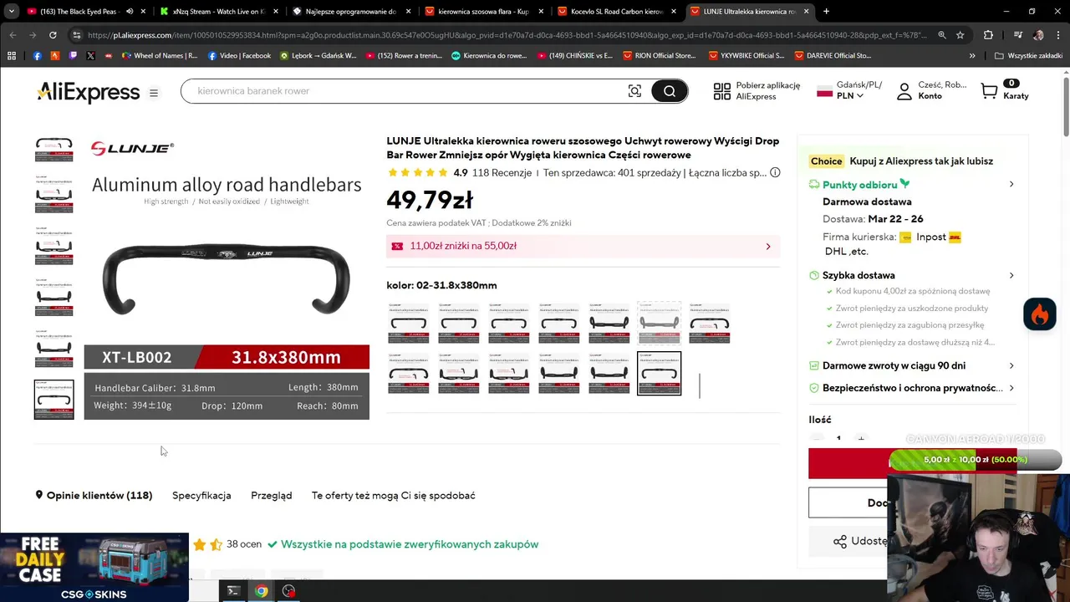Open the AliExpress home logo
The height and width of the screenshot is (602, 1070).
88,92
